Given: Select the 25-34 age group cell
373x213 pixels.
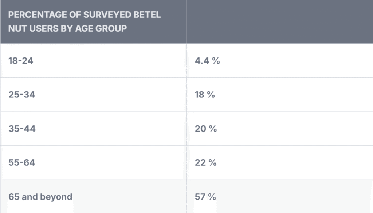Looking at the screenshot, I should click(x=22, y=95).
